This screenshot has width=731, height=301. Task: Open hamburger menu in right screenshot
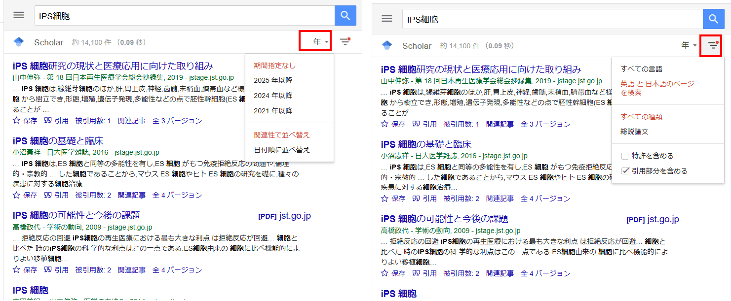(387, 19)
